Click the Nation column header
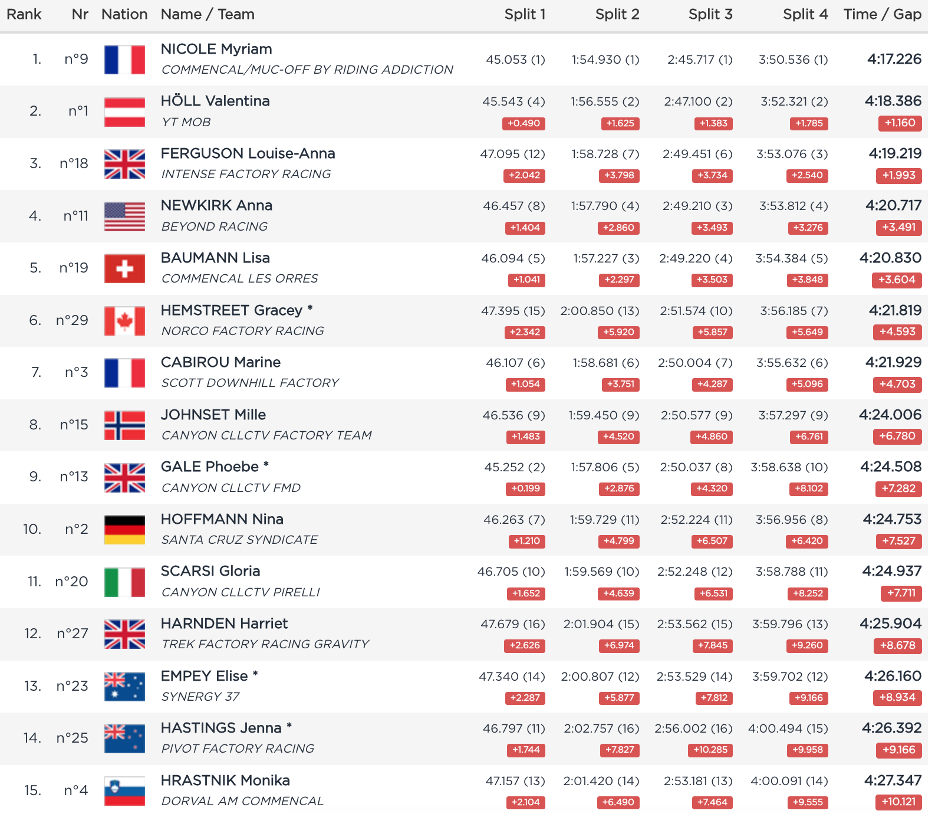 (124, 14)
